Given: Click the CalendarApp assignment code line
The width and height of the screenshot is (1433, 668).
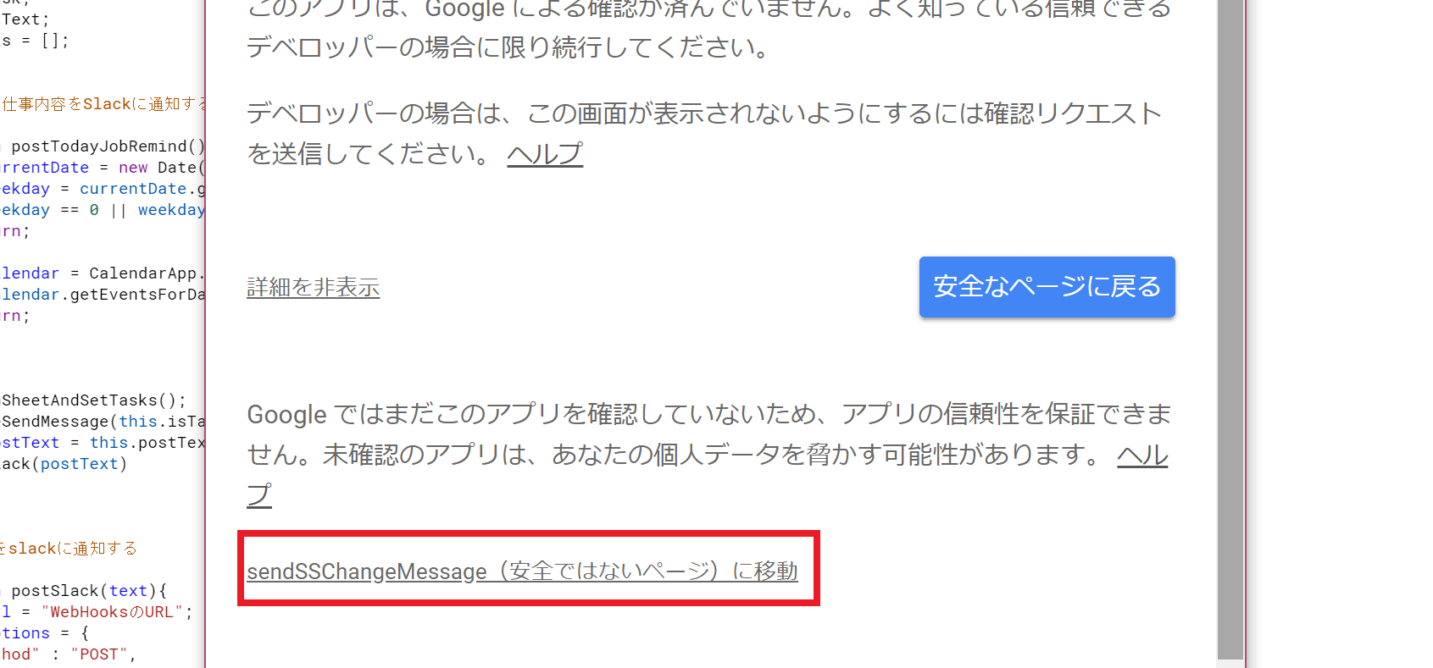Looking at the screenshot, I should coord(103,273).
